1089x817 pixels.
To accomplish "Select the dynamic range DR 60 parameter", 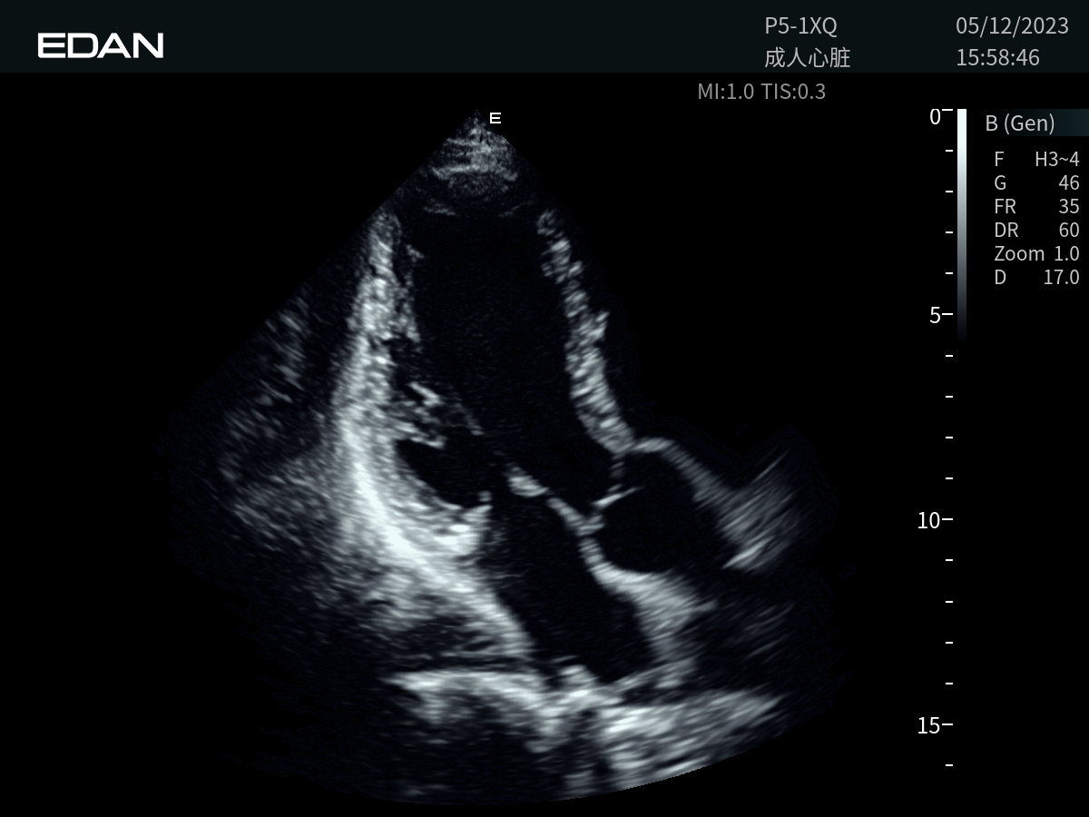I will pyautogui.click(x=1036, y=231).
